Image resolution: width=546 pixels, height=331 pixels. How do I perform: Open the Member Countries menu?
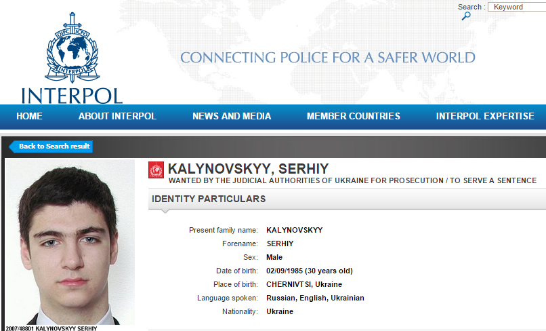click(x=353, y=116)
